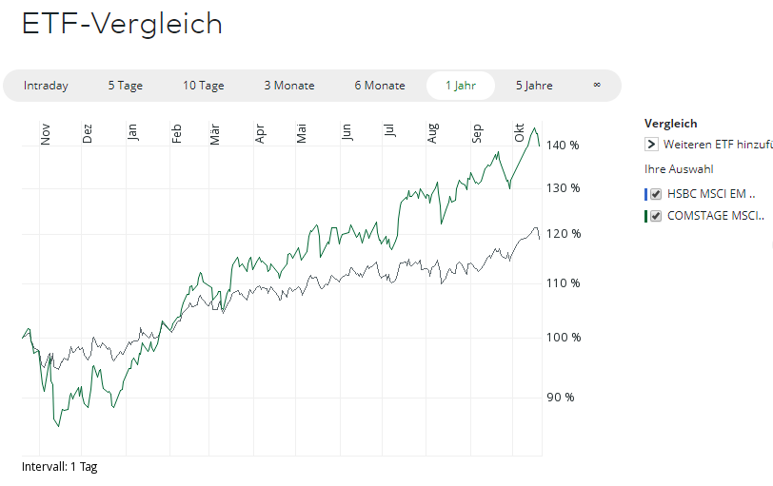Choose the 6 Monate range tab

[x=380, y=86]
